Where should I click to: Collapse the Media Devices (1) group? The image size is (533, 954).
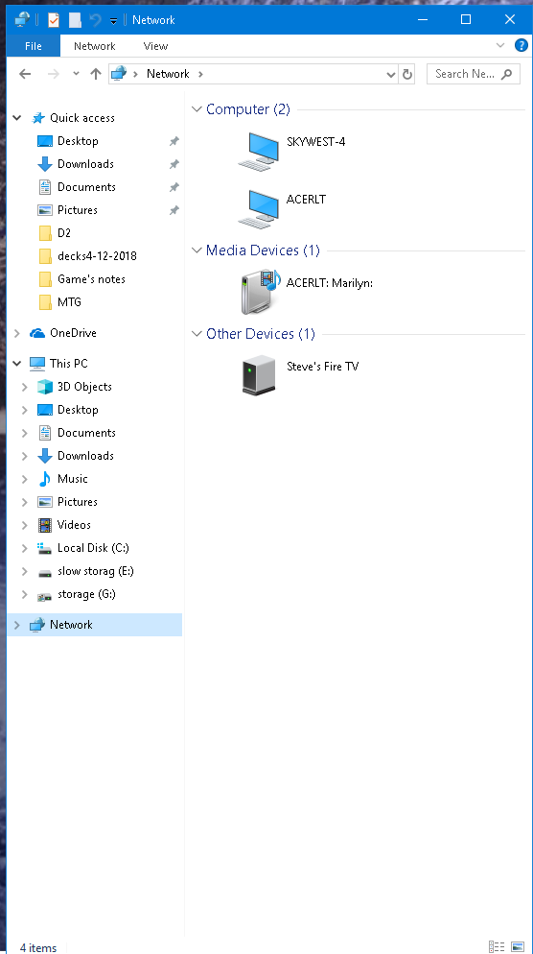point(197,250)
